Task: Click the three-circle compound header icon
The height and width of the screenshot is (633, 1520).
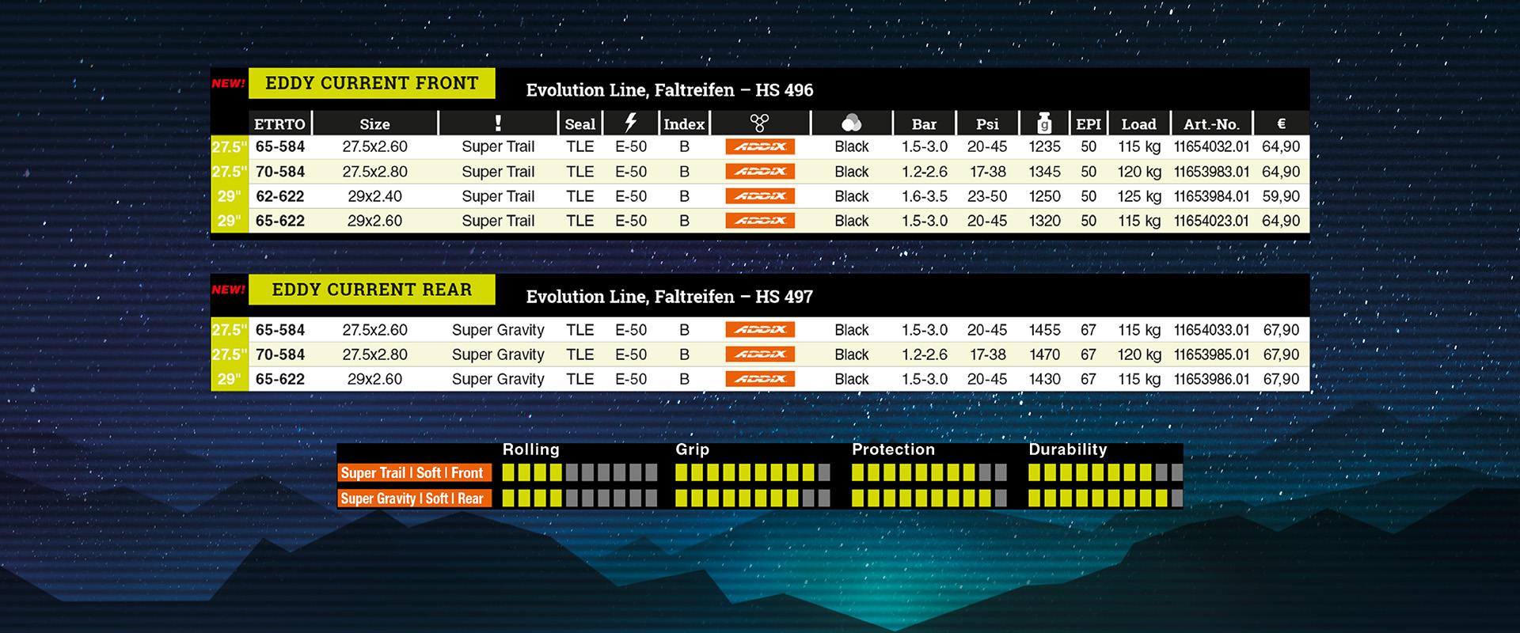Action: click(x=759, y=123)
